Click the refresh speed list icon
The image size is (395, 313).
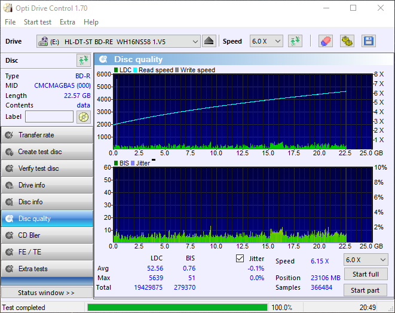(x=295, y=41)
